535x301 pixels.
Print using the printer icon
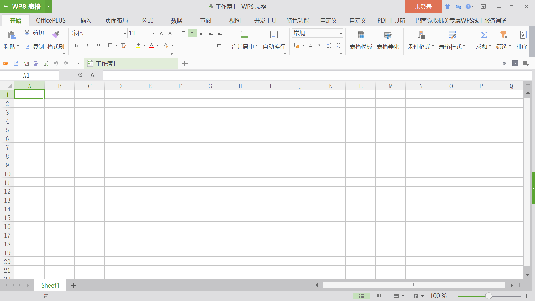tap(36, 63)
